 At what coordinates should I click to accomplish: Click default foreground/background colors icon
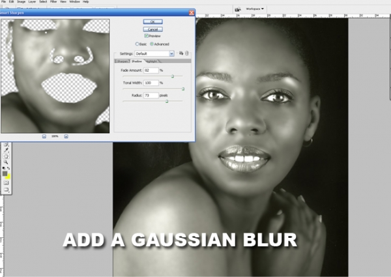click(x=4, y=168)
